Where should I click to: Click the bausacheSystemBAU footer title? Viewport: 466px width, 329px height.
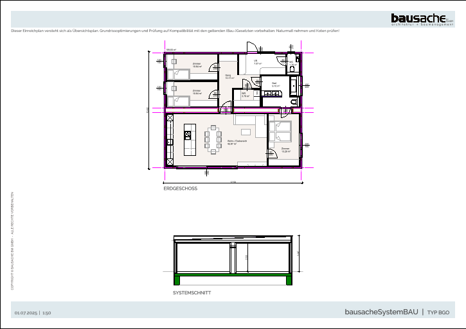381,312
